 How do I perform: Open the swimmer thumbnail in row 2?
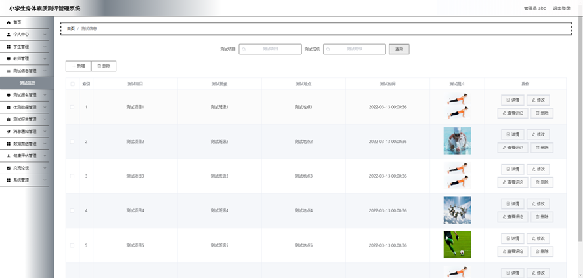457,141
